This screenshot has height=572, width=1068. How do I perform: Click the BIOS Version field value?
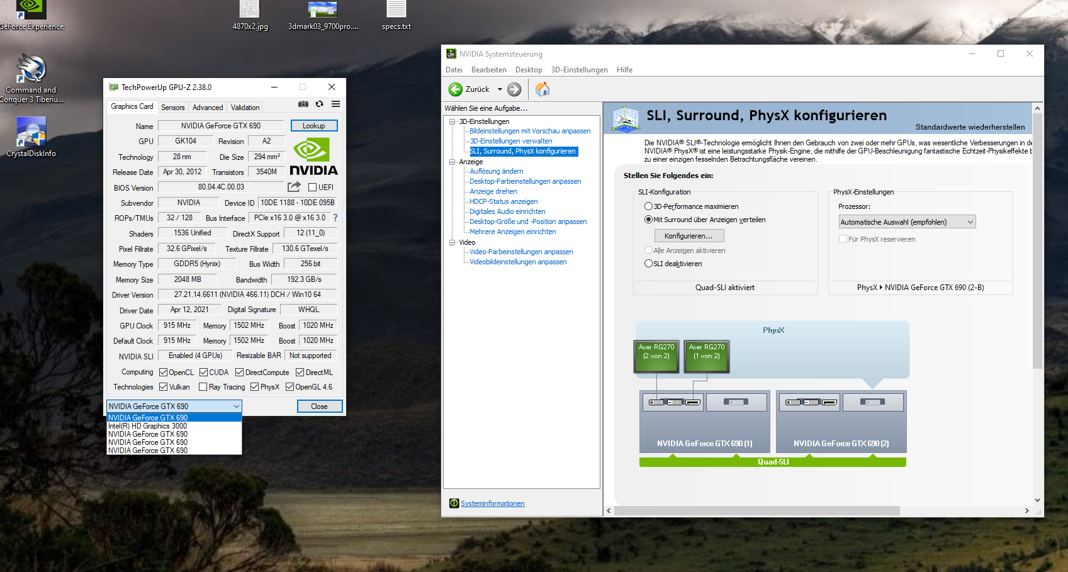pos(221,187)
